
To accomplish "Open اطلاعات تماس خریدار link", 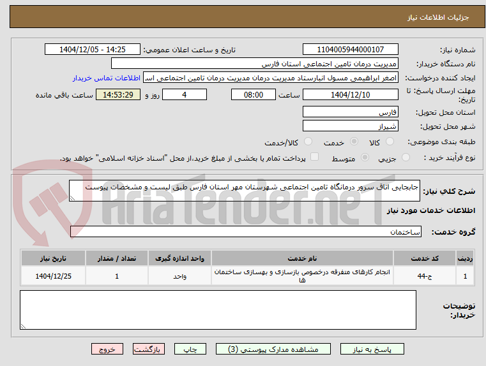I will point(107,78).
